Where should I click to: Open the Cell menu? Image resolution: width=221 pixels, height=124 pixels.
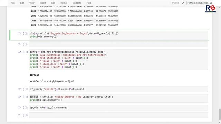click(53, 3)
